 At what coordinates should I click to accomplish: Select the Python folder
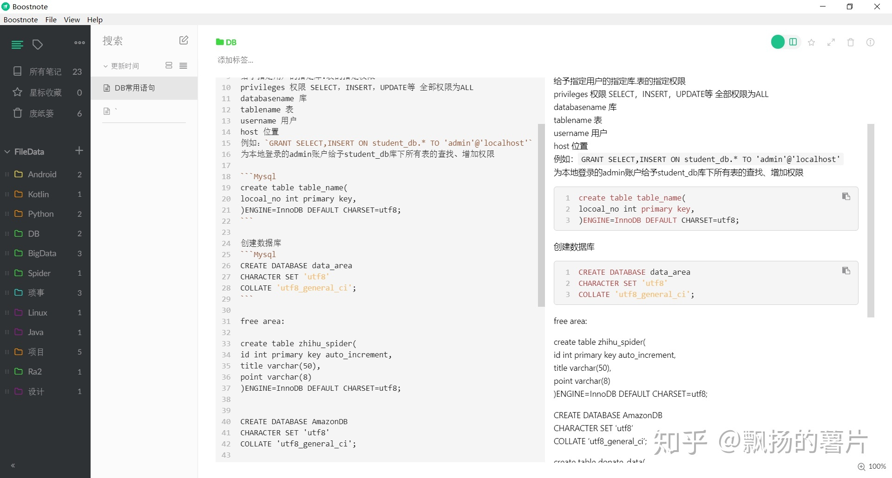(x=46, y=214)
